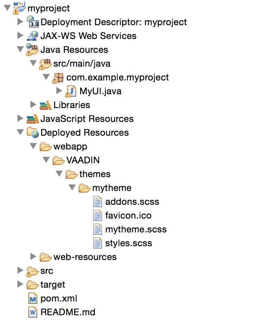Expand the web-resources folder
Viewport: 265px width, 323px height.
[33, 257]
